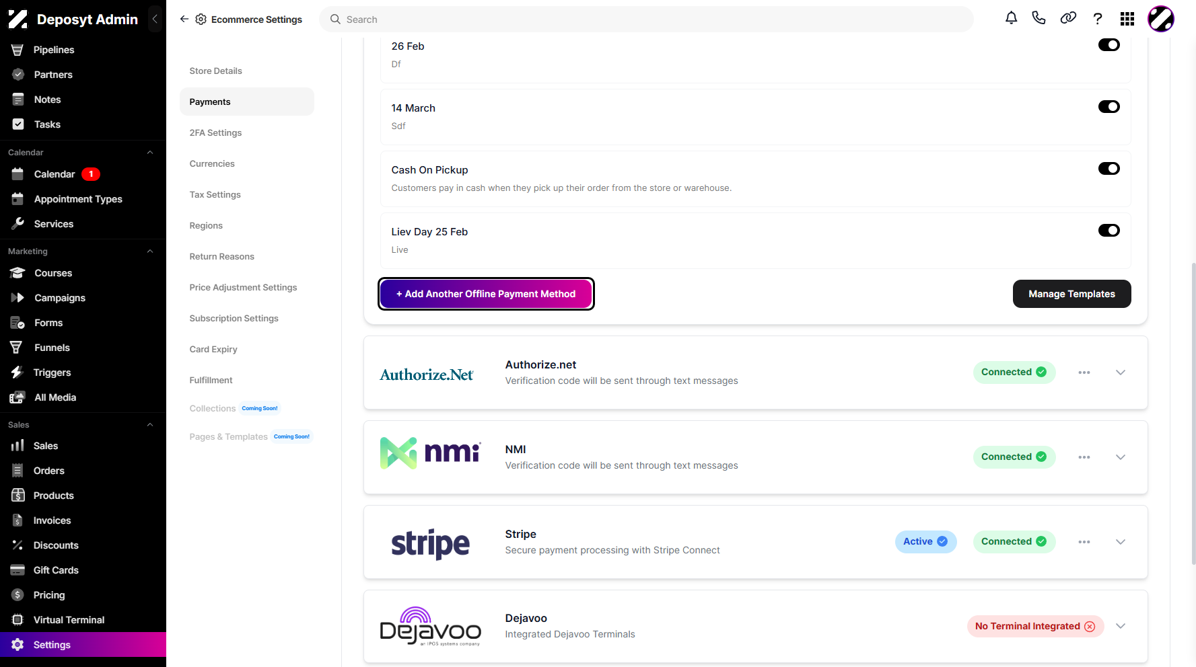Open more options for Stripe

pos(1084,542)
